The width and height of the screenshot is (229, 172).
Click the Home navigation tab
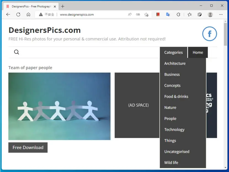(198, 52)
